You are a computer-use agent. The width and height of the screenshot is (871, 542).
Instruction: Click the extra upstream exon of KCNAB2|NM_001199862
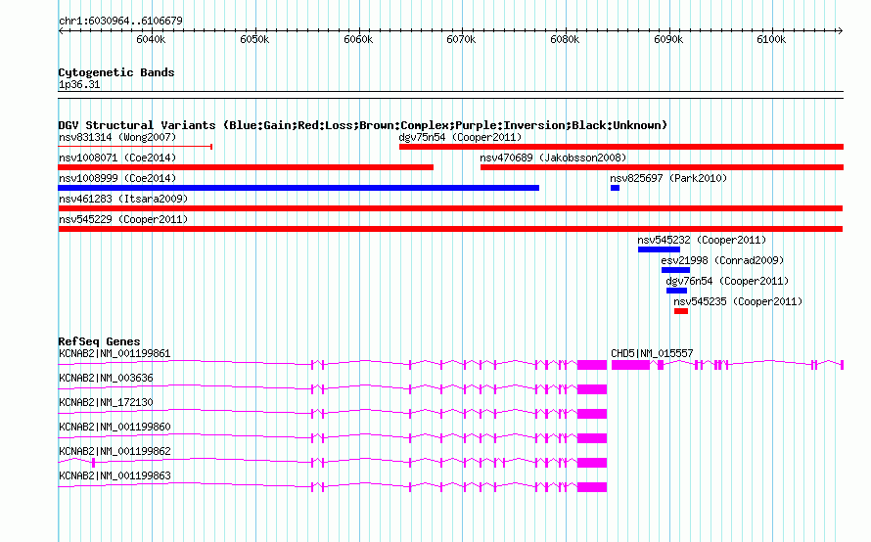[93, 463]
